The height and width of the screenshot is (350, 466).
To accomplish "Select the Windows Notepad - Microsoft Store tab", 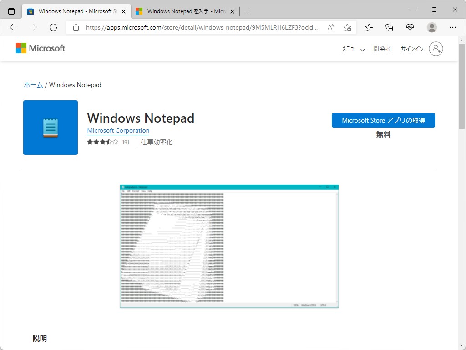I will point(76,11).
